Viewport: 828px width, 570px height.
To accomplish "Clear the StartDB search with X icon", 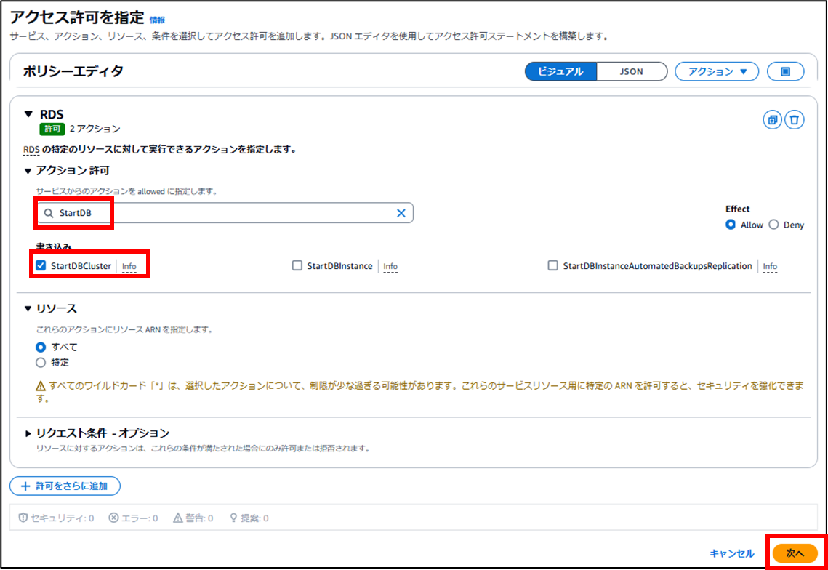I will (401, 213).
